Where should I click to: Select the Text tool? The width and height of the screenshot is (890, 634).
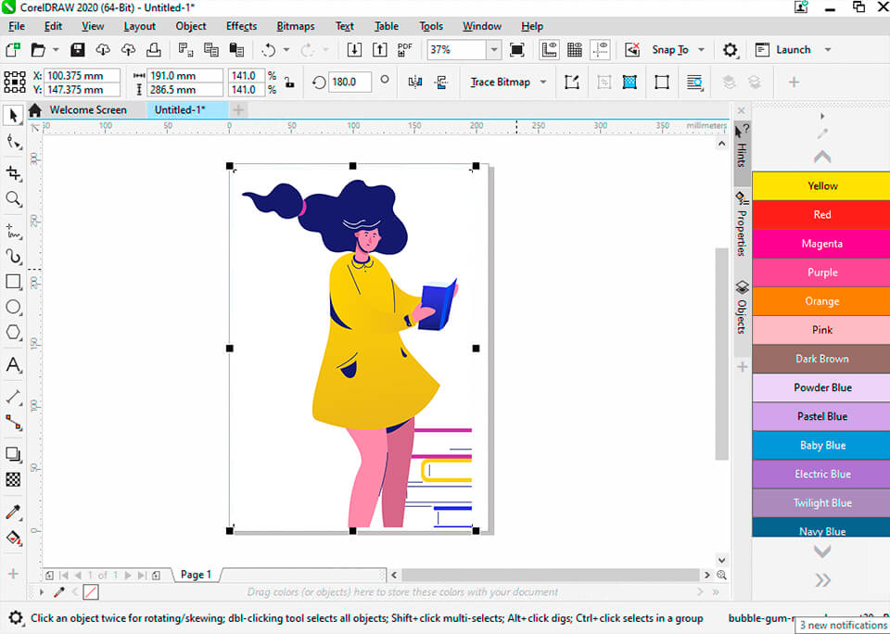pyautogui.click(x=13, y=365)
